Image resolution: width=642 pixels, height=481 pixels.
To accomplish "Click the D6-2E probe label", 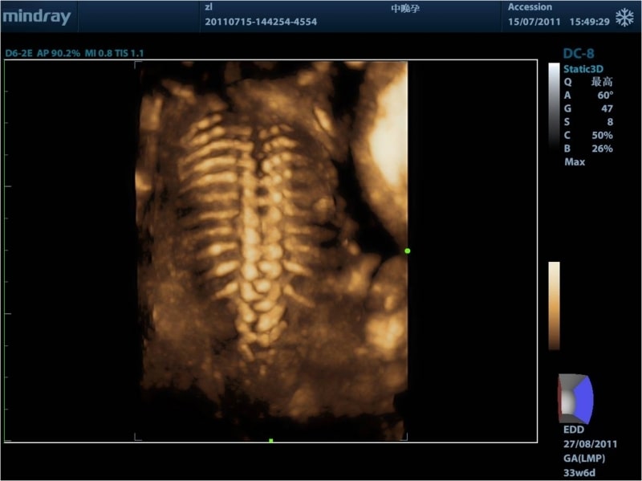I will 18,53.
